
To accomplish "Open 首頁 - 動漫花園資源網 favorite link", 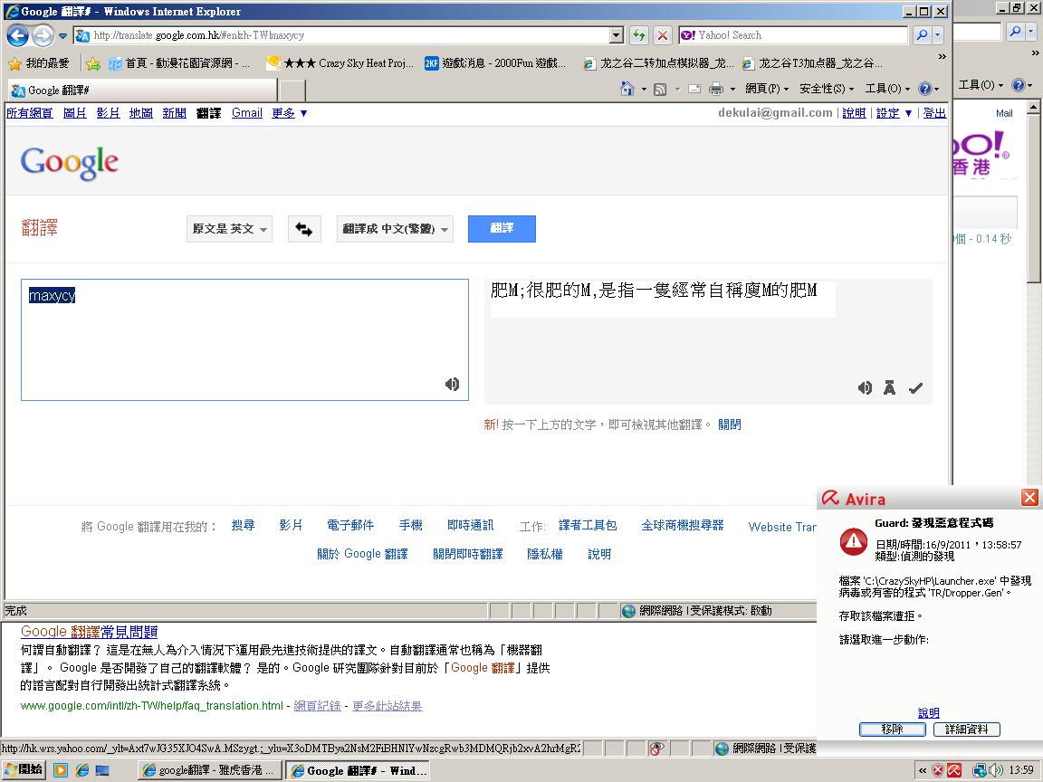I will point(179,63).
